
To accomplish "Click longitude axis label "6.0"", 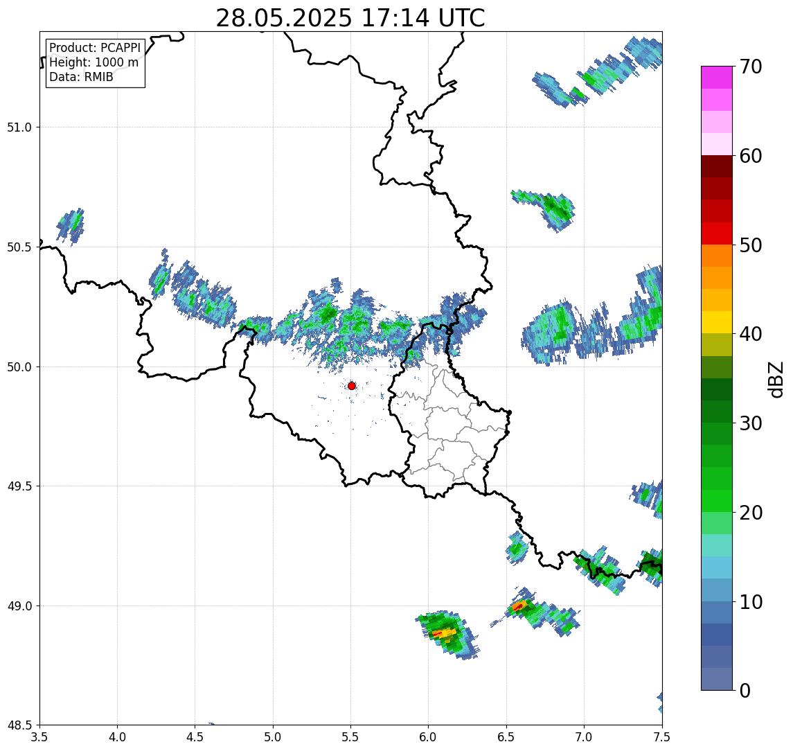I will pos(429,736).
